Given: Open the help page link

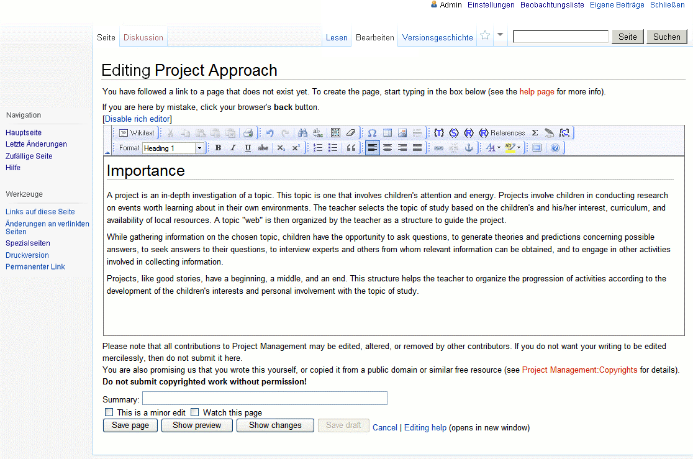Looking at the screenshot, I should (537, 91).
